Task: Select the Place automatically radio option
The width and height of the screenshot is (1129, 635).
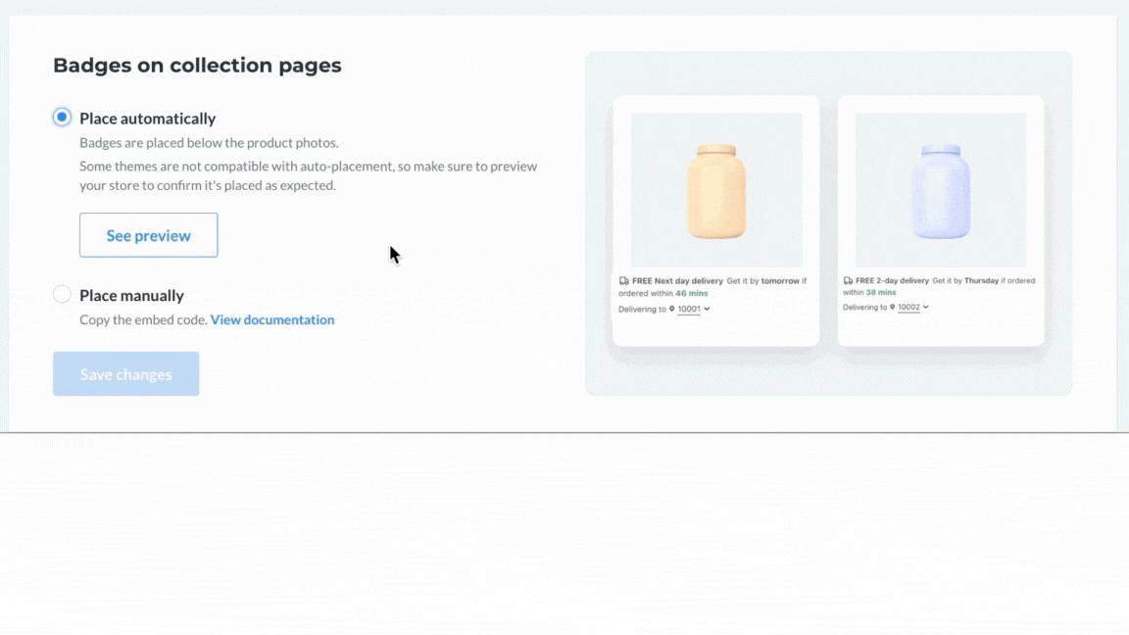Action: 62,117
